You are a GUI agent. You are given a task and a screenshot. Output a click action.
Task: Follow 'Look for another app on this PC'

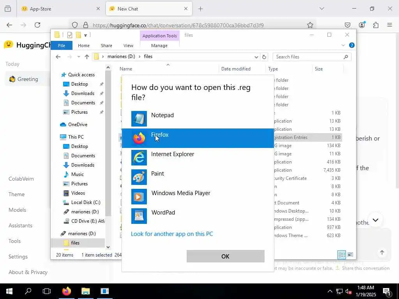coord(172,234)
